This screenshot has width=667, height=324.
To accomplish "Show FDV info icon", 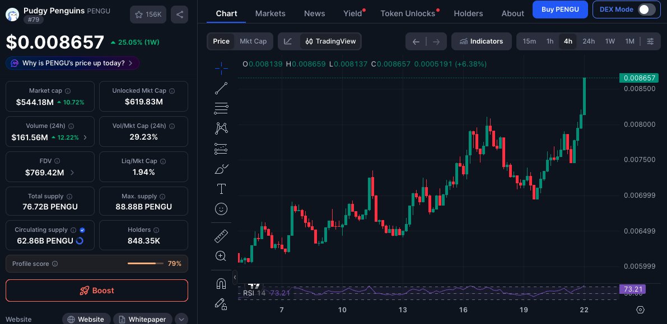I will click(x=57, y=161).
